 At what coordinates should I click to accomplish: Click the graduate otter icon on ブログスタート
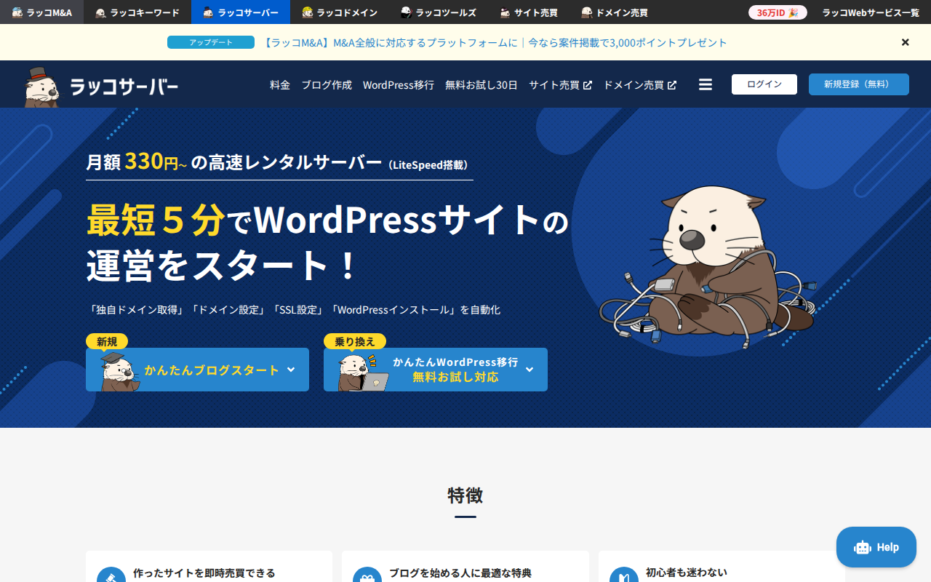pyautogui.click(x=119, y=372)
